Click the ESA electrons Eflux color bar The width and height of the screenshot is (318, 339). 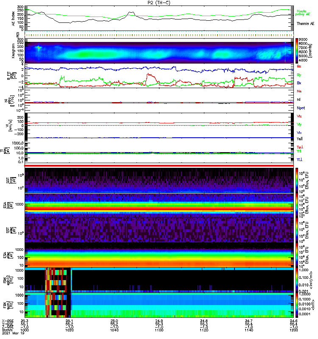[296, 255]
